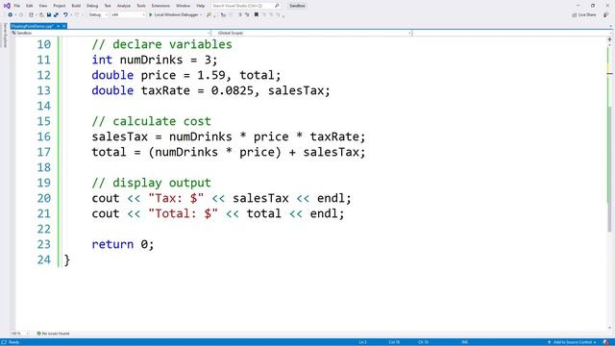Click the Save toolbar icon
615x346 pixels.
(49, 15)
